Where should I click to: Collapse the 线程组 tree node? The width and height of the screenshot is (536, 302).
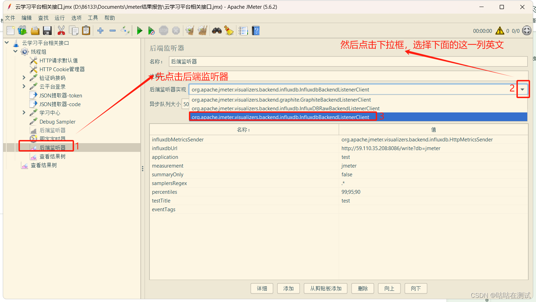15,51
